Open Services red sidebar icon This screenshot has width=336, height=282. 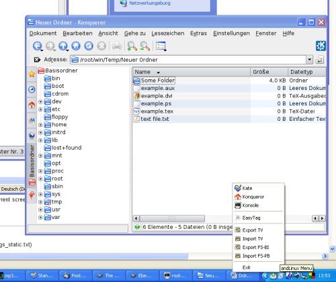click(32, 195)
